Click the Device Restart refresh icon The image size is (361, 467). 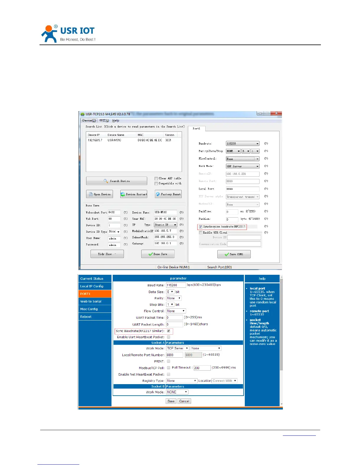123,194
